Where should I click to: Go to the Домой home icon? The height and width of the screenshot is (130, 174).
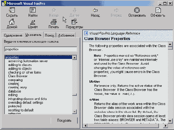[12, 21]
